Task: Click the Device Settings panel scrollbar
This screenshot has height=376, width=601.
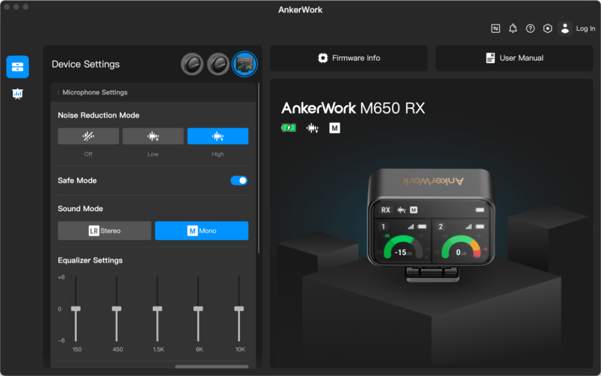Action: (x=259, y=168)
